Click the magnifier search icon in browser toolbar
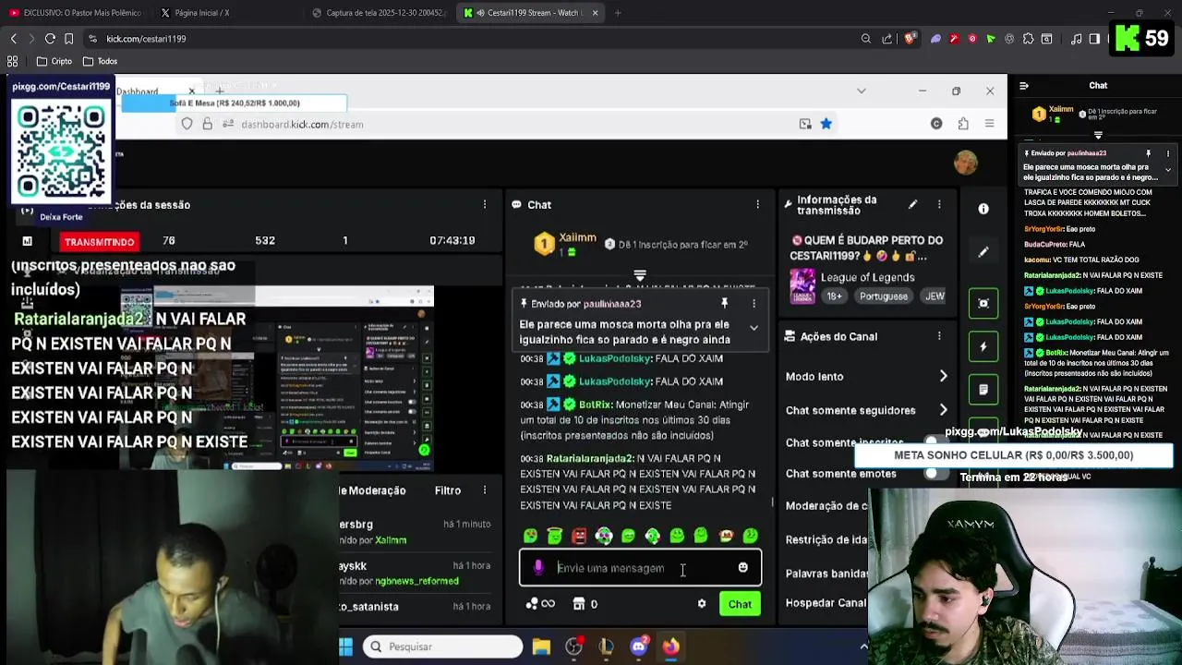 tap(865, 39)
